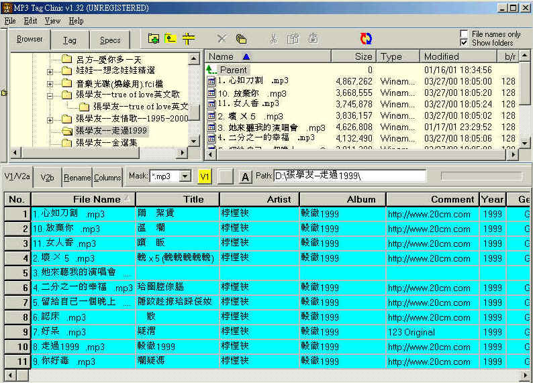Click the Modified column header

458,57
